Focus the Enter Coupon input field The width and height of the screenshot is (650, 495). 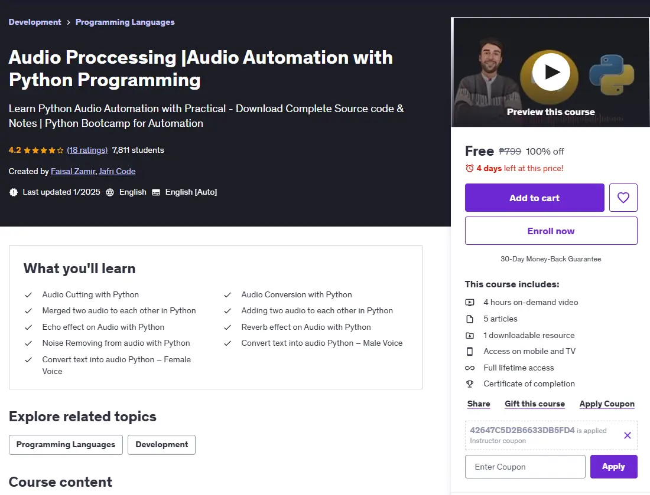click(x=525, y=467)
